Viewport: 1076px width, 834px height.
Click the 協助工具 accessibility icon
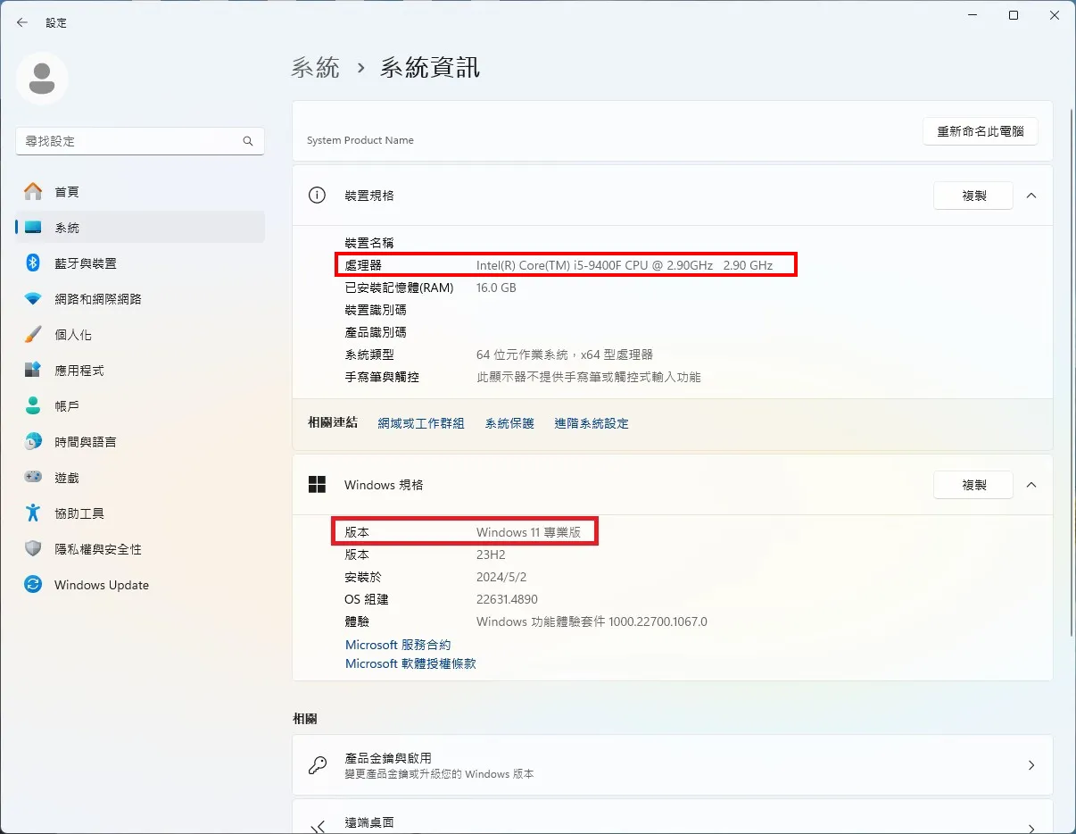33,513
